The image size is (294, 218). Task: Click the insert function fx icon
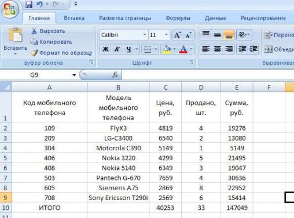[x=115, y=75]
